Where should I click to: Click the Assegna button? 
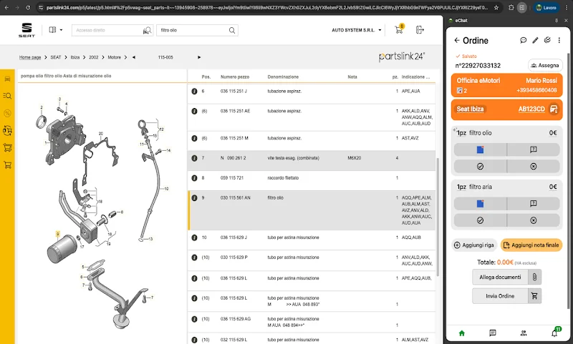[545, 65]
